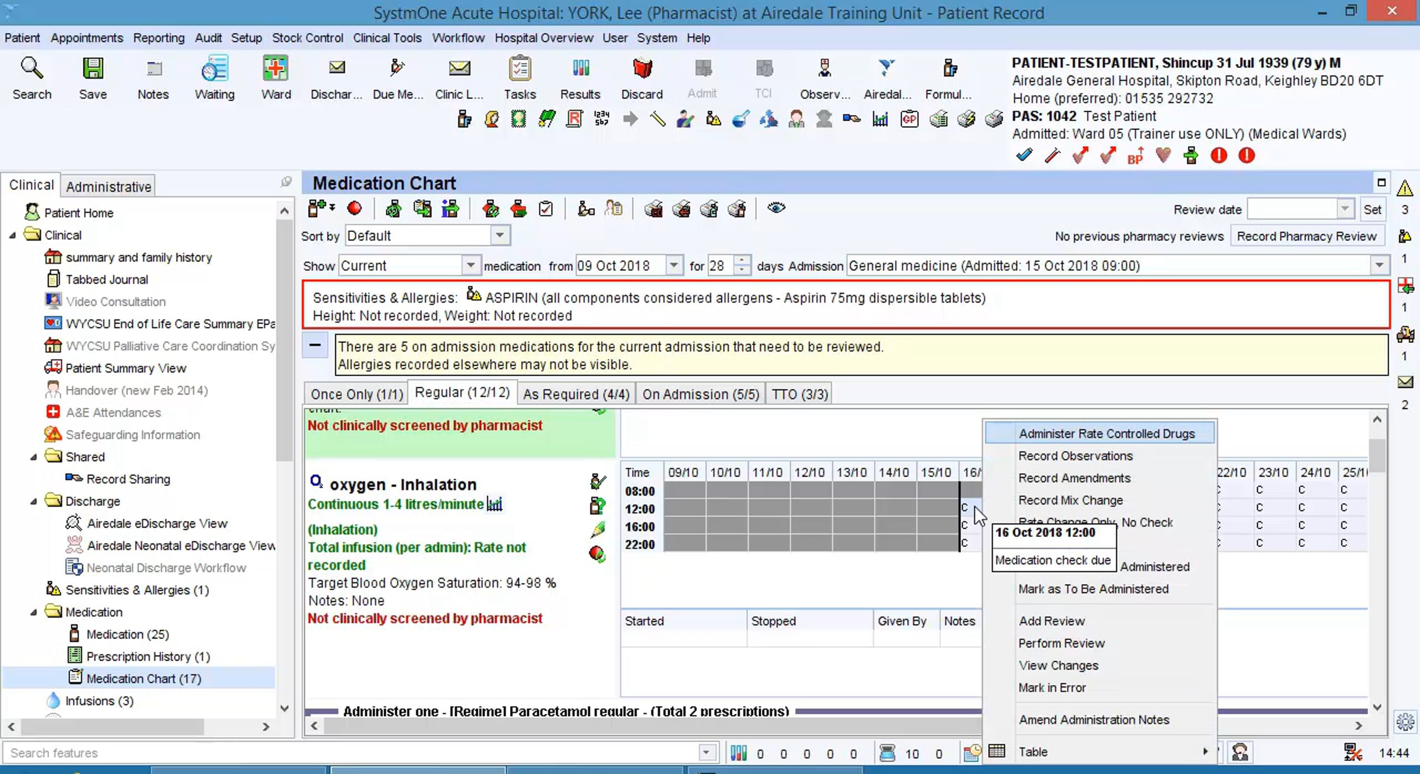Open the Hospital Overview menu
This screenshot has height=774, width=1420.
(x=544, y=38)
